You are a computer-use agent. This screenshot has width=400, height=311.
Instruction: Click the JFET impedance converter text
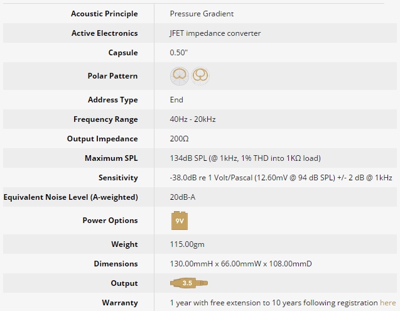(215, 33)
